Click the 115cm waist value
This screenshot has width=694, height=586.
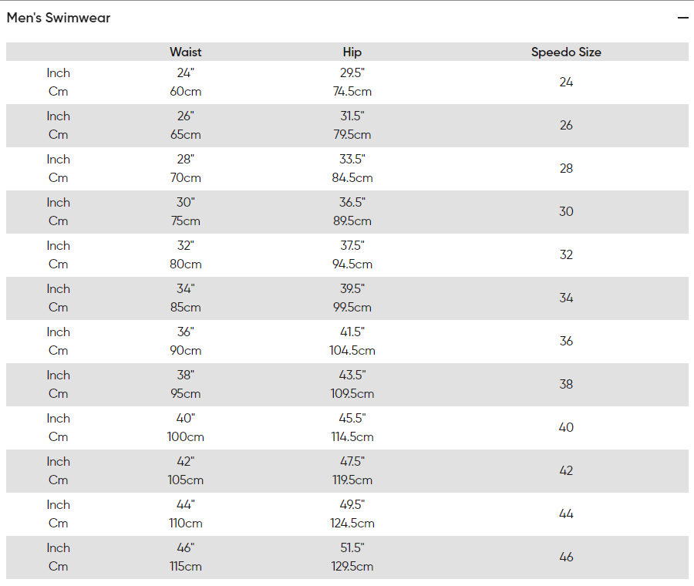[185, 567]
